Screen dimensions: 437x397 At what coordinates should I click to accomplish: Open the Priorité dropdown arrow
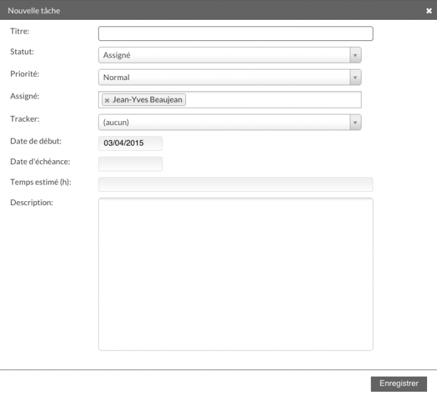(355, 77)
